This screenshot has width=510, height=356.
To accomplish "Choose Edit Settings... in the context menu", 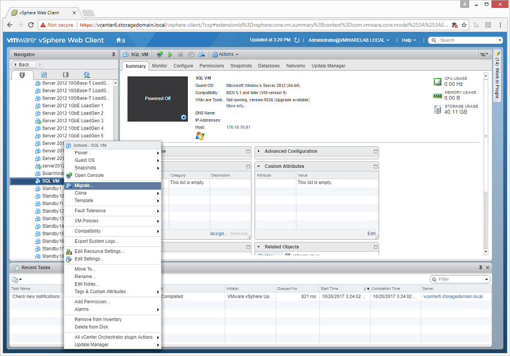I will pos(113,259).
